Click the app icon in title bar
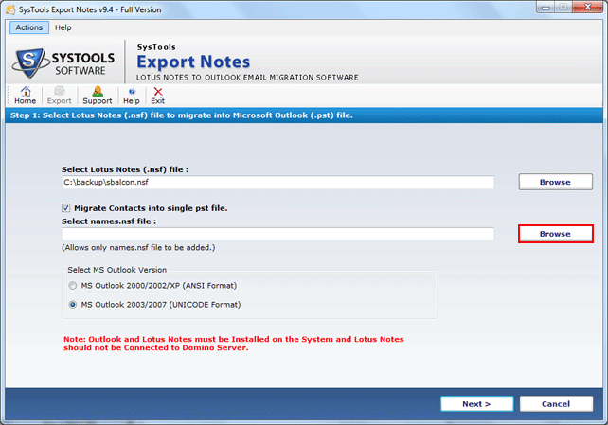 10,9
